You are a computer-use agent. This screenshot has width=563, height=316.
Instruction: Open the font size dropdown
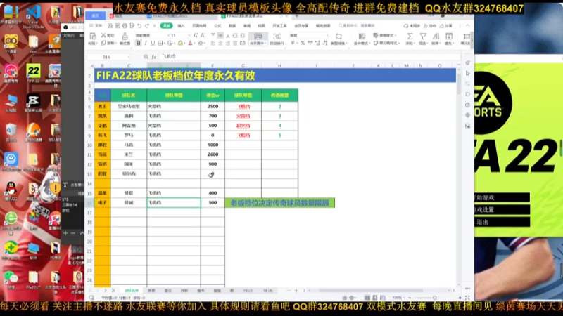click(189, 36)
